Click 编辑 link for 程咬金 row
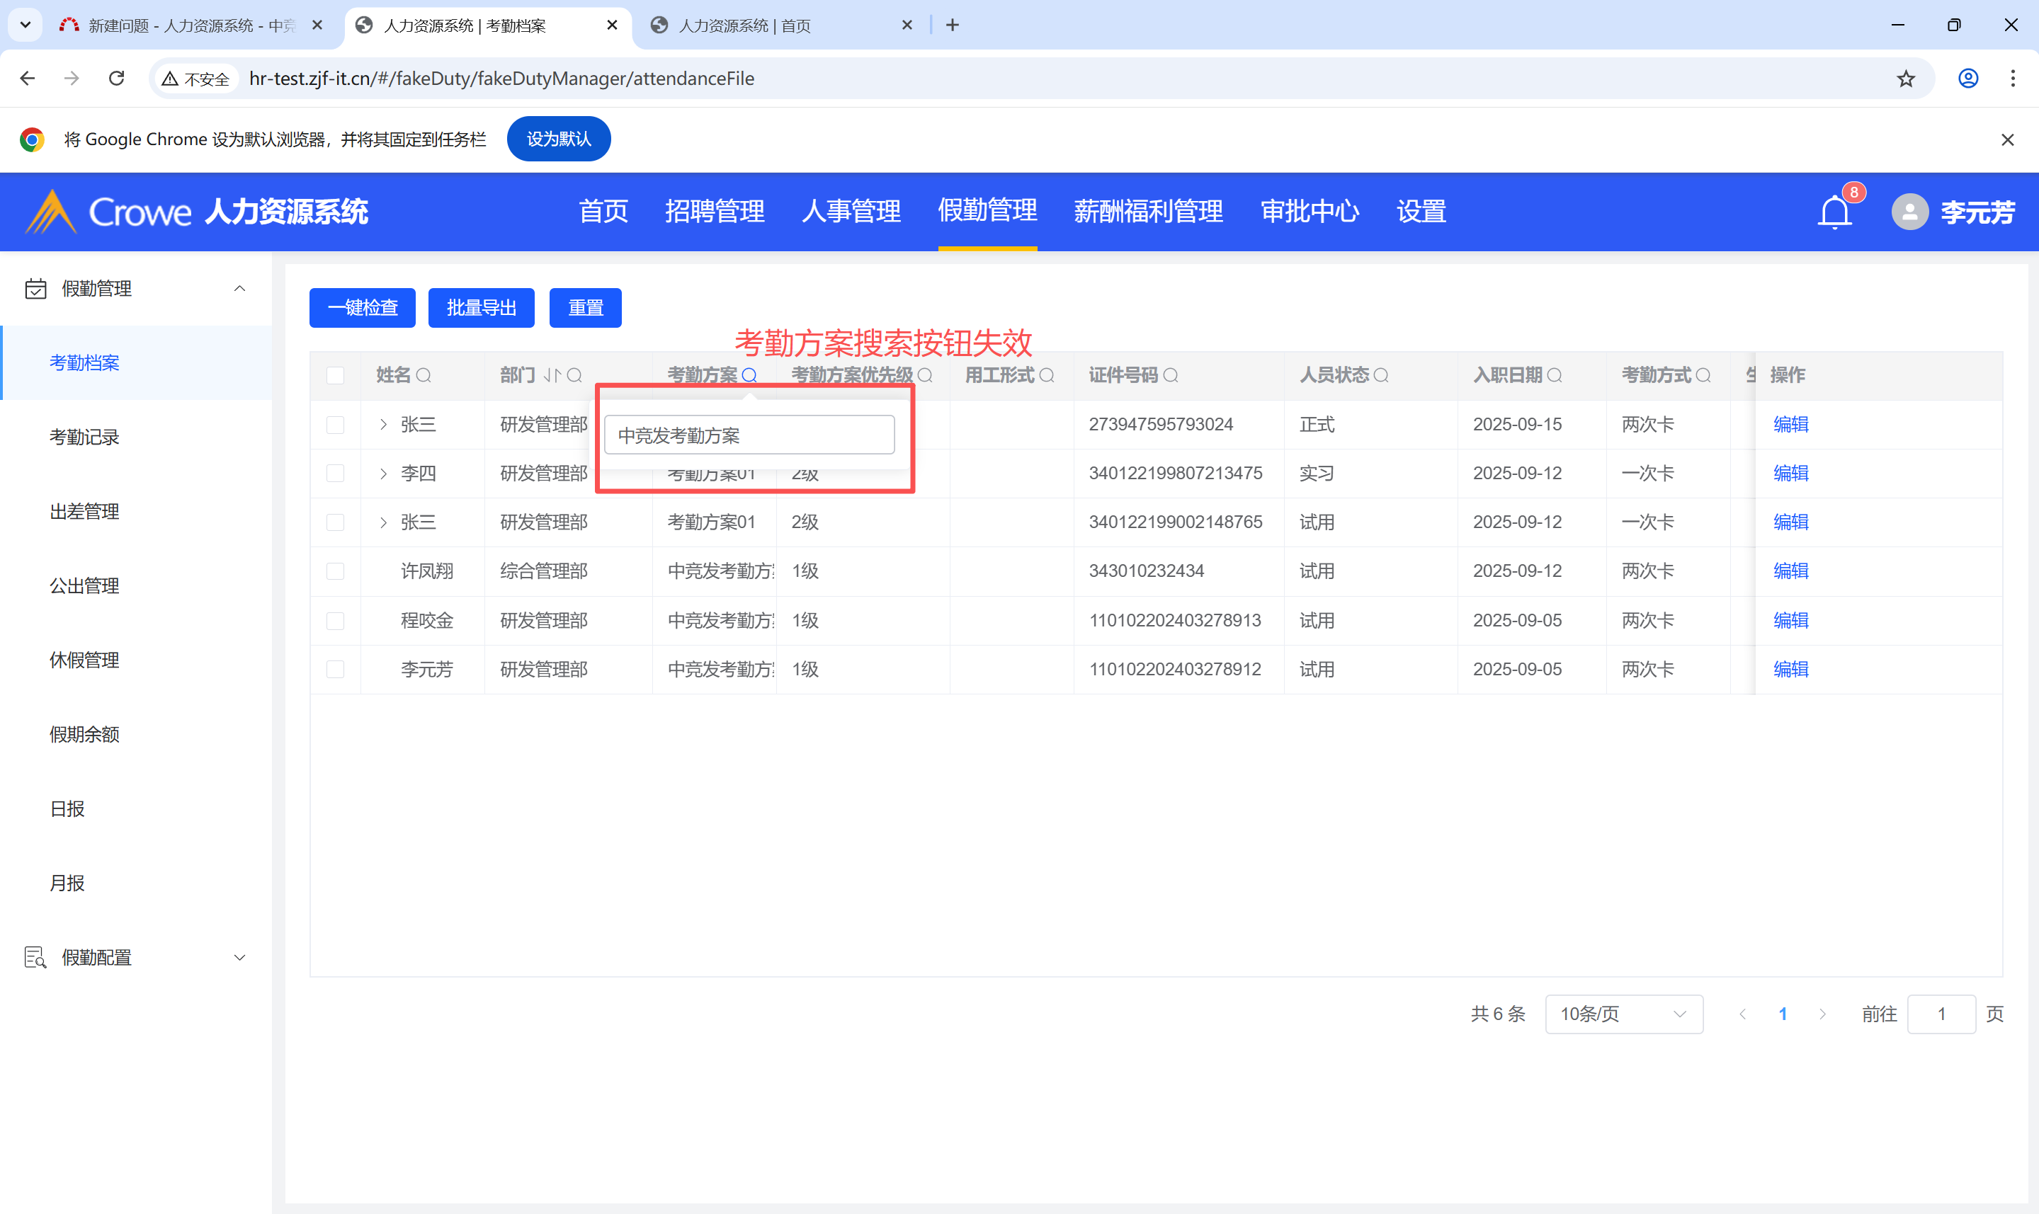The image size is (2039, 1214). pos(1790,620)
